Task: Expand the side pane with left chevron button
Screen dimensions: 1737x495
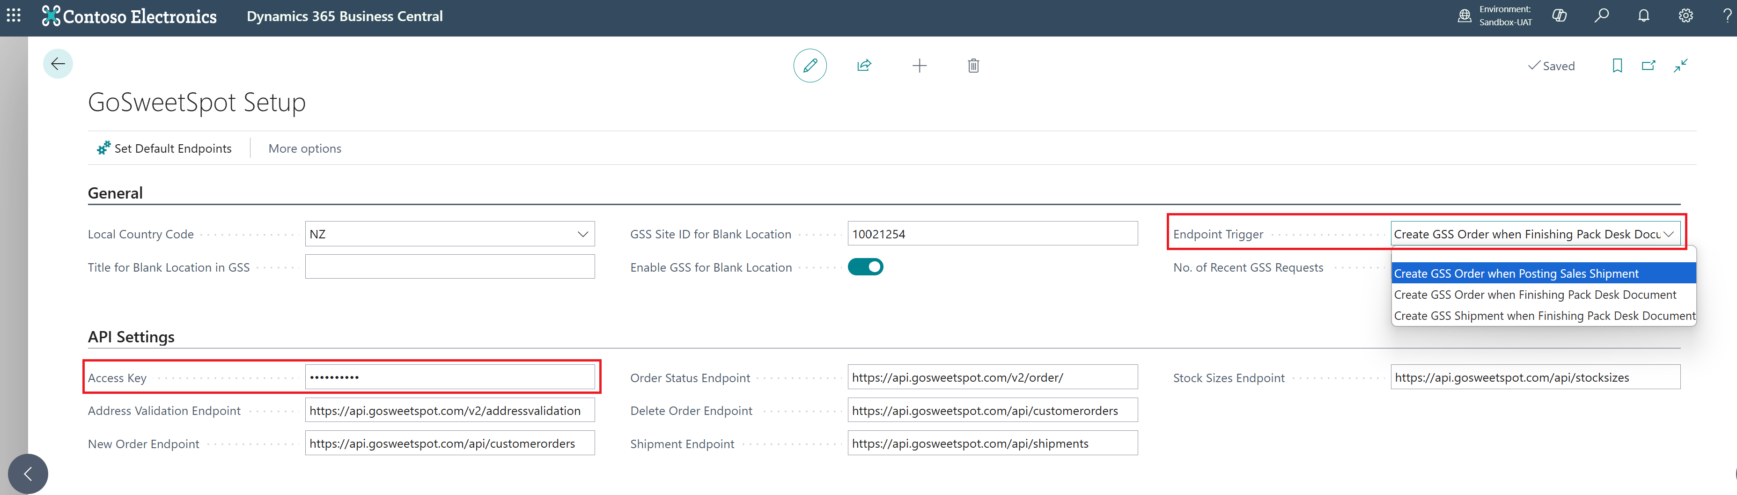Action: coord(28,474)
